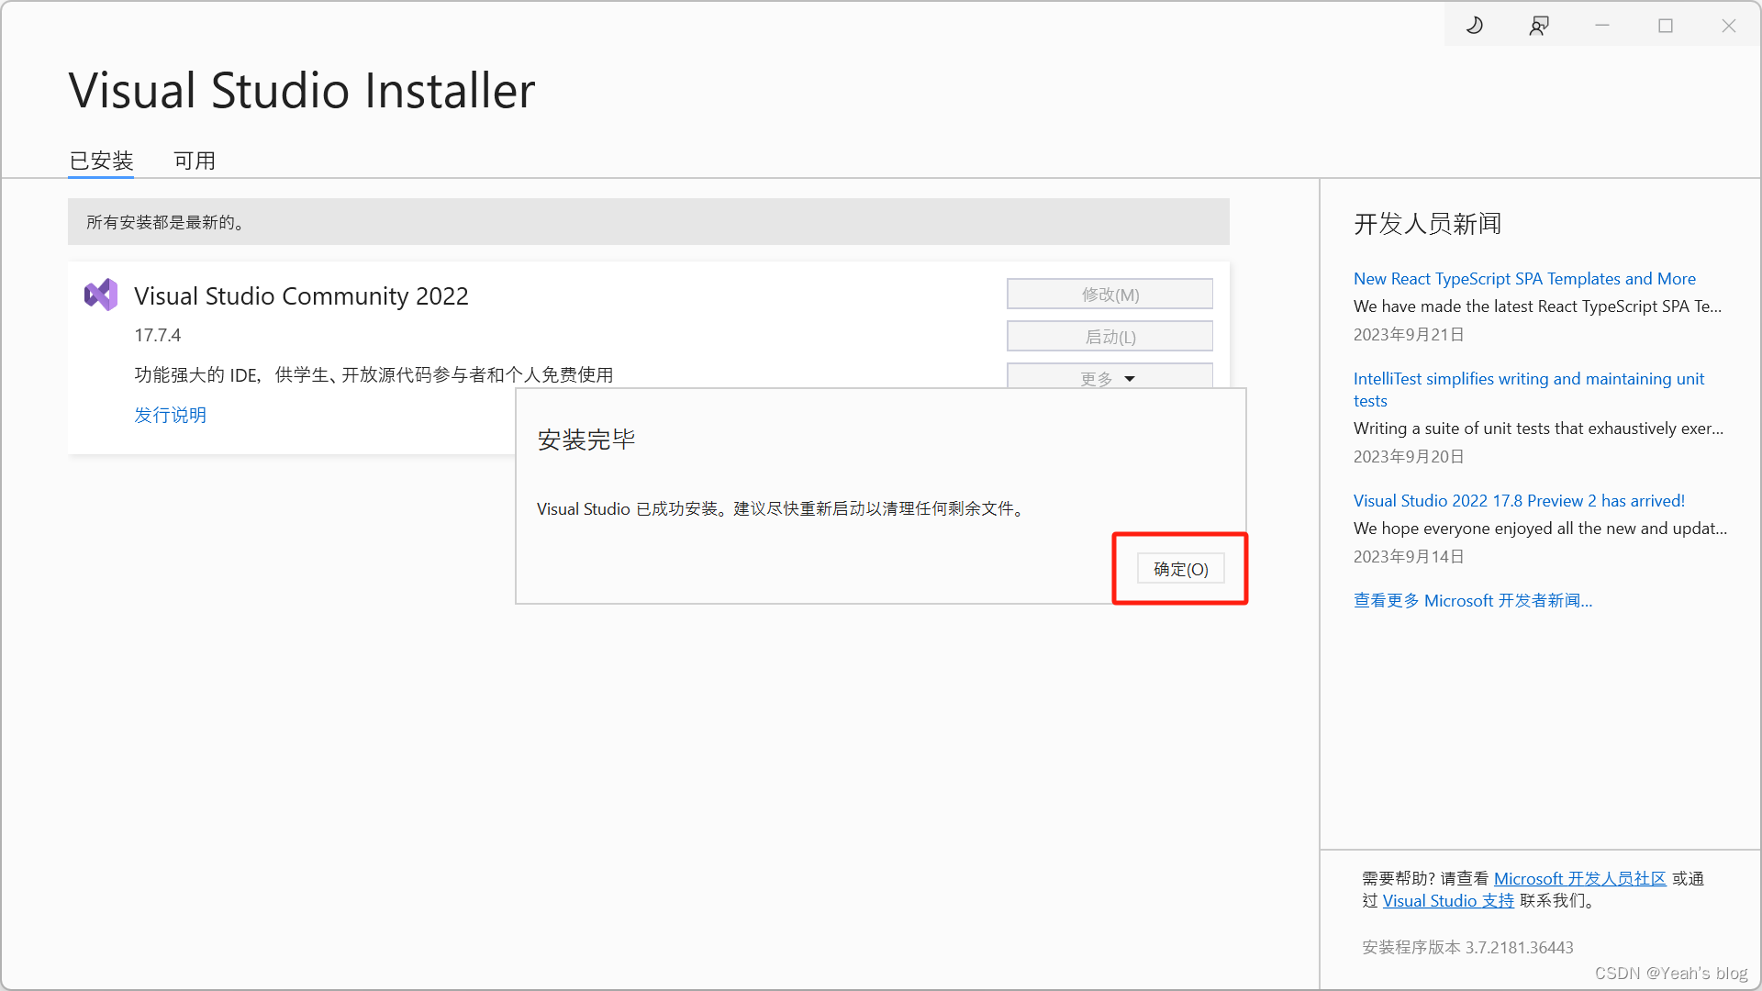Open the feedback icon in the title bar
1762x991 pixels.
1540,25
